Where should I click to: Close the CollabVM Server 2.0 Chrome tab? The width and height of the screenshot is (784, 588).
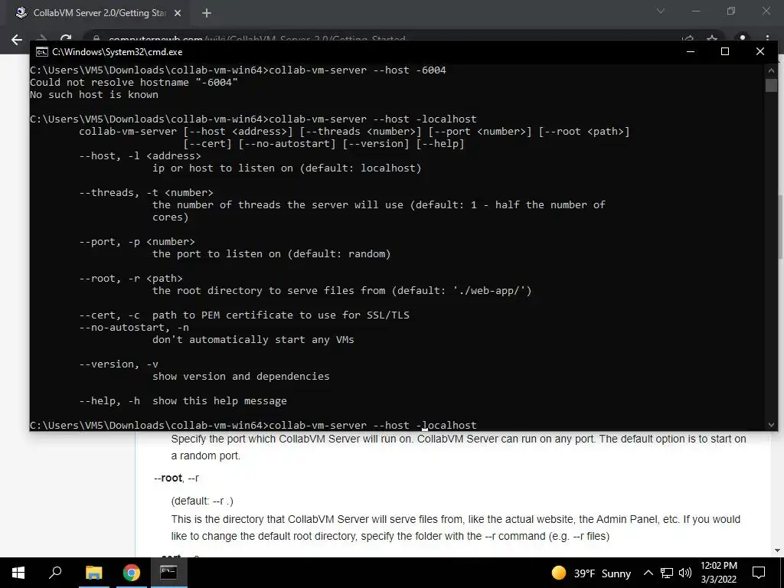click(x=178, y=13)
